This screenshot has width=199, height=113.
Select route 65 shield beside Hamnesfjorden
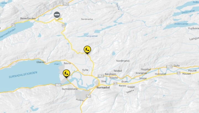[13, 25]
